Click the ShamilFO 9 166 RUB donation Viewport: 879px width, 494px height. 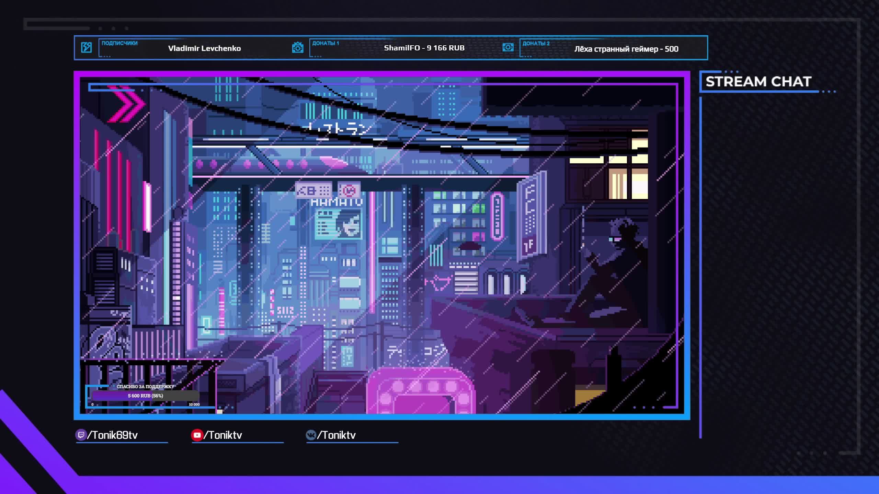click(x=424, y=48)
